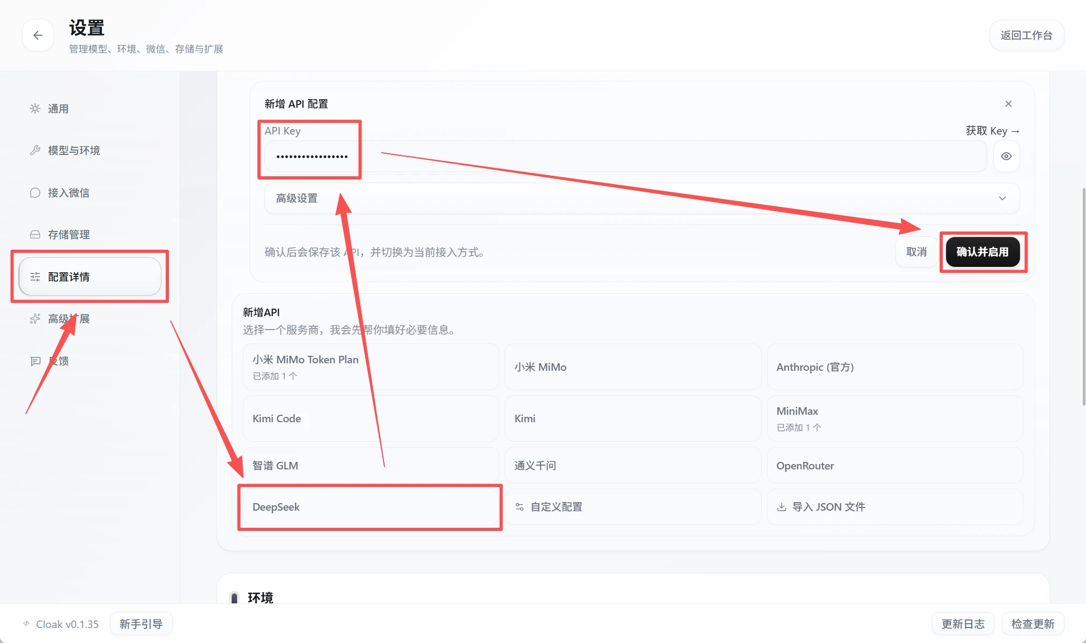Viewport: 1086px width, 643px height.
Task: Click the chat bubble icon beside 接入微信
Action: pos(35,193)
